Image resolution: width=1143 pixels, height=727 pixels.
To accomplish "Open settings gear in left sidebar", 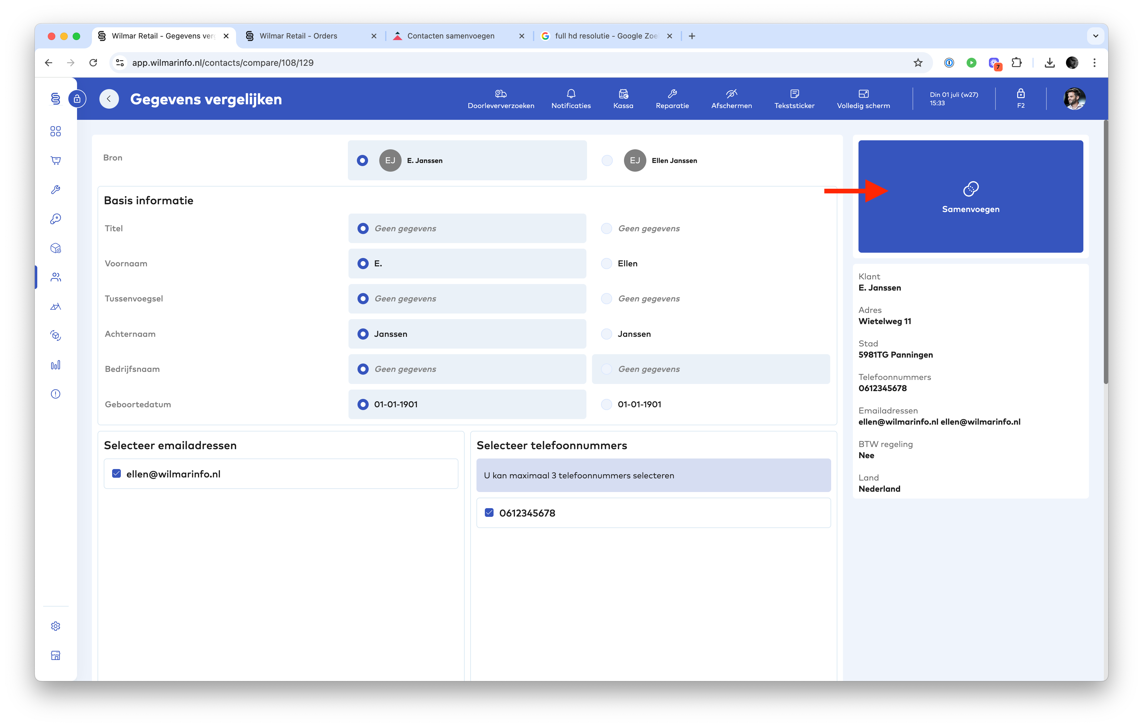I will (x=56, y=626).
